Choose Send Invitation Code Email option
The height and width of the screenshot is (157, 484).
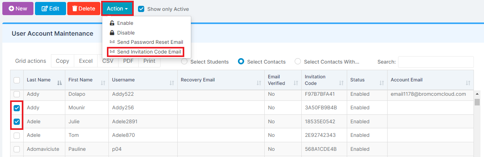147,52
